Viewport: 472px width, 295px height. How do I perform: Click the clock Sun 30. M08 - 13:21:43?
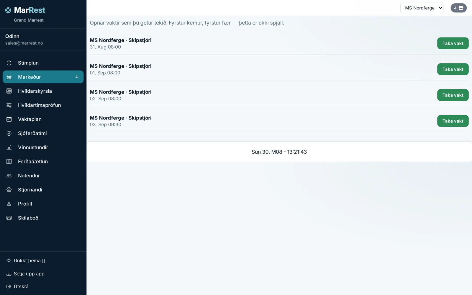click(x=279, y=152)
